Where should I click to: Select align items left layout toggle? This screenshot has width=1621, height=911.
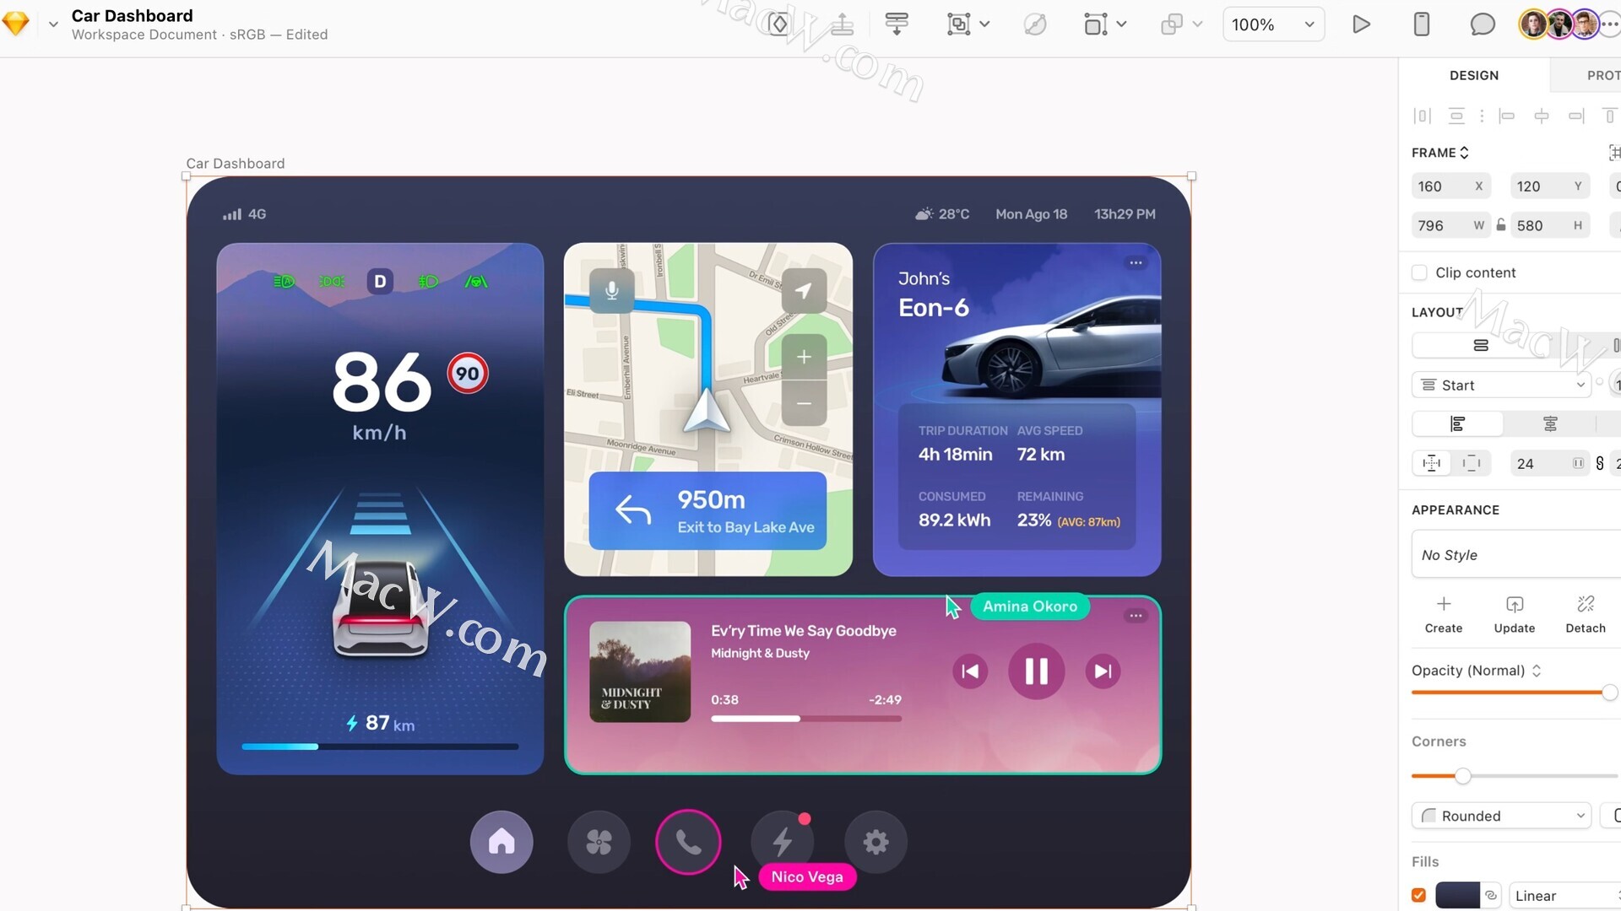pos(1457,423)
